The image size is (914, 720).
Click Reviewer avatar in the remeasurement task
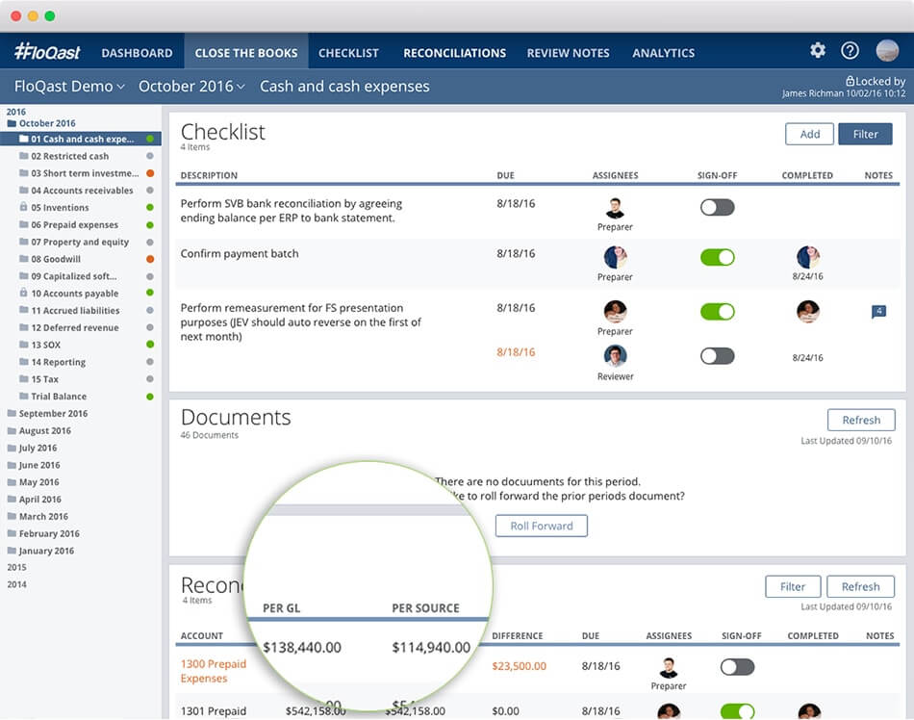[615, 356]
